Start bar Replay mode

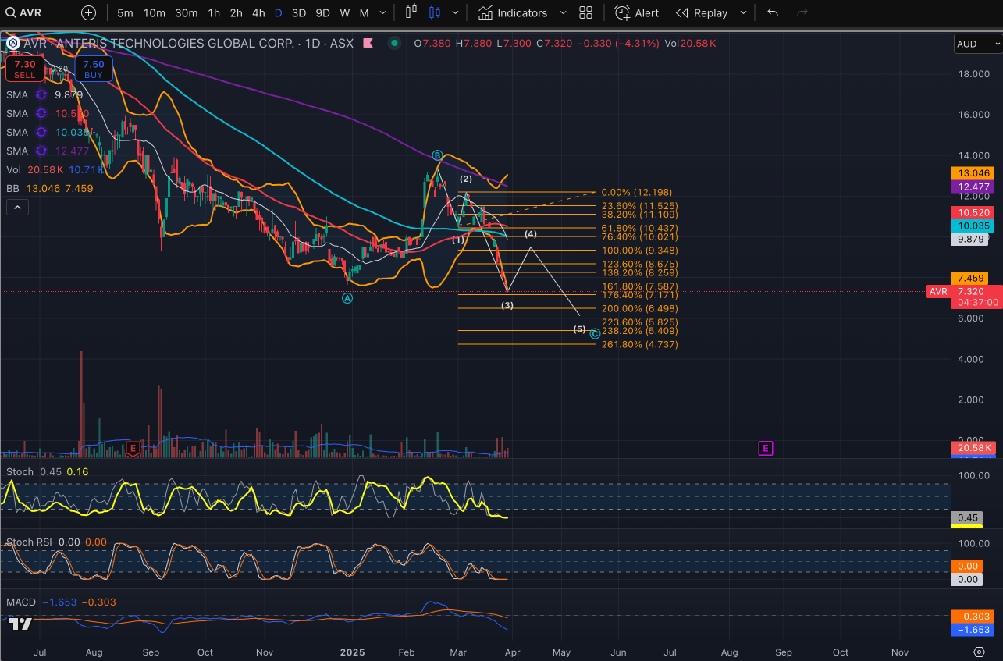point(701,12)
